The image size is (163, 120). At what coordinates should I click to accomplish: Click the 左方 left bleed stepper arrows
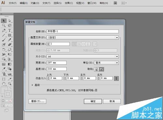tap(82, 78)
